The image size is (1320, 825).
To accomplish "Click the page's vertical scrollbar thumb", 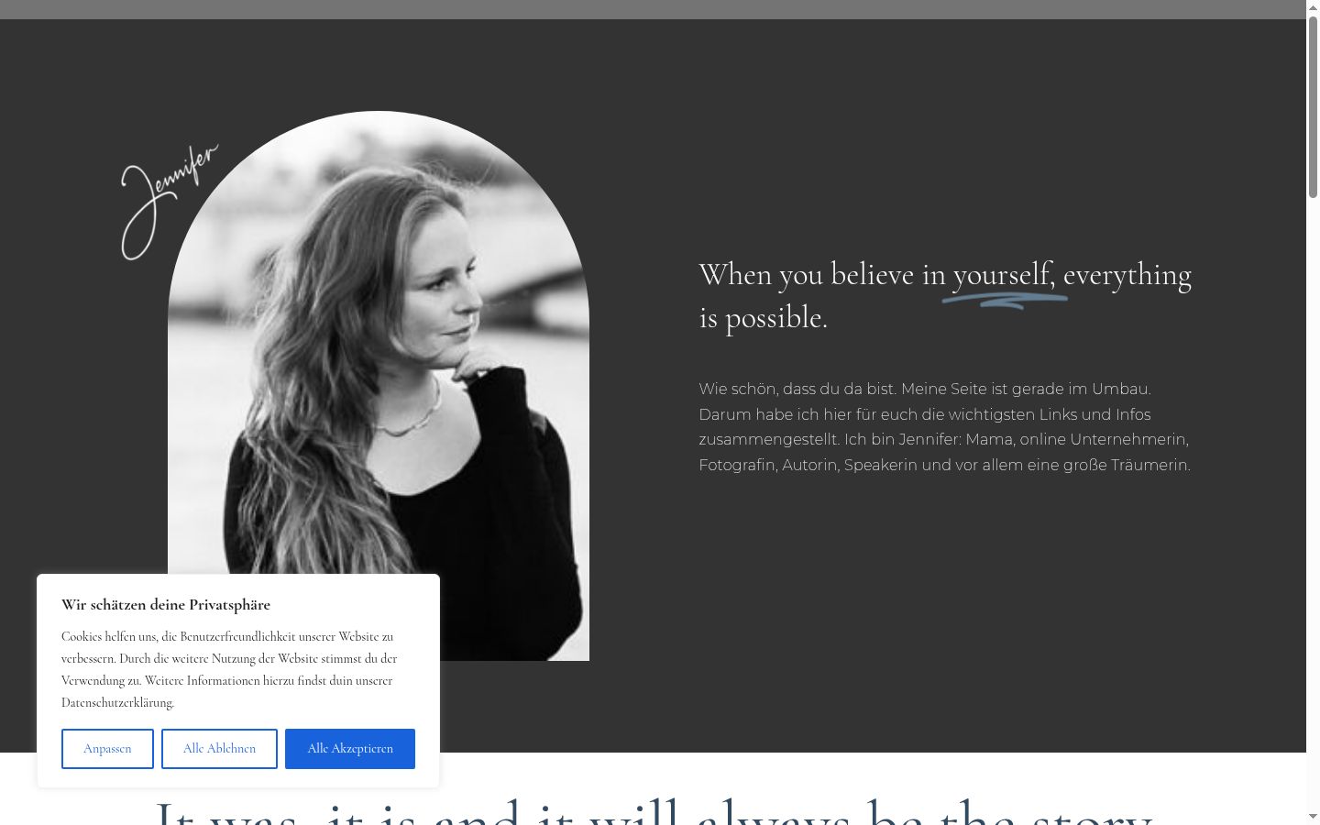I will coord(1313,105).
